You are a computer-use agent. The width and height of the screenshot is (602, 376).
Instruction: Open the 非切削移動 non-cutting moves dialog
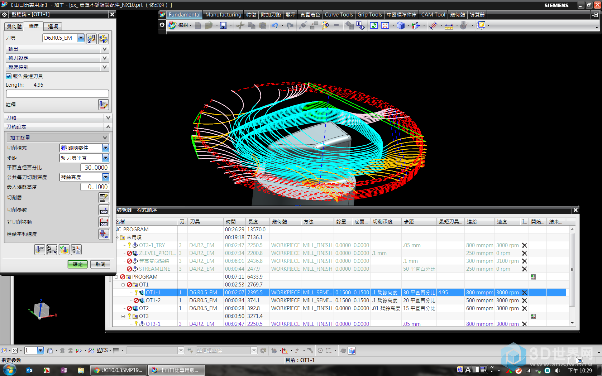point(104,222)
